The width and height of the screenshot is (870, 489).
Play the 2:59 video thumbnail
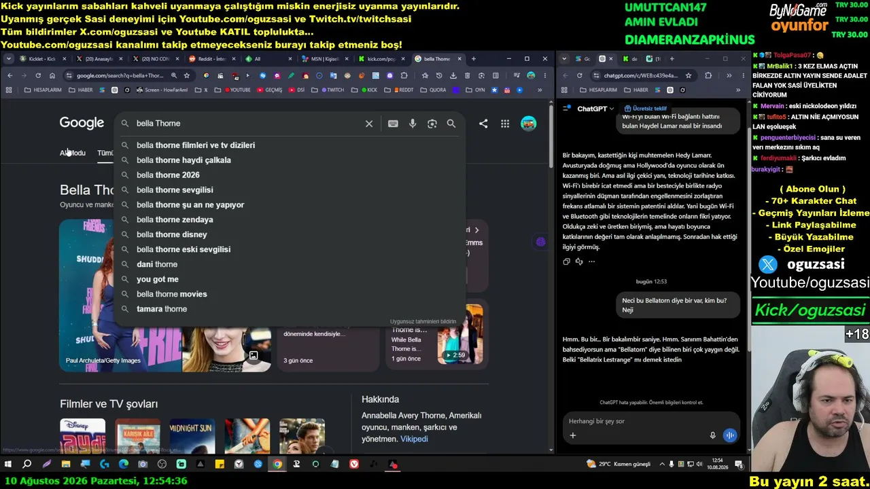click(x=460, y=334)
